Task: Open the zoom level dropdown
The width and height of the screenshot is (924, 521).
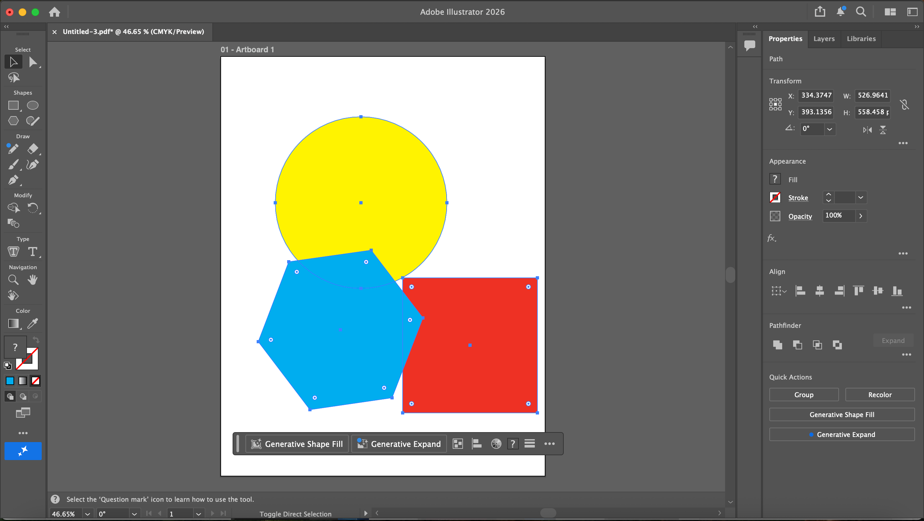Action: coord(87,514)
